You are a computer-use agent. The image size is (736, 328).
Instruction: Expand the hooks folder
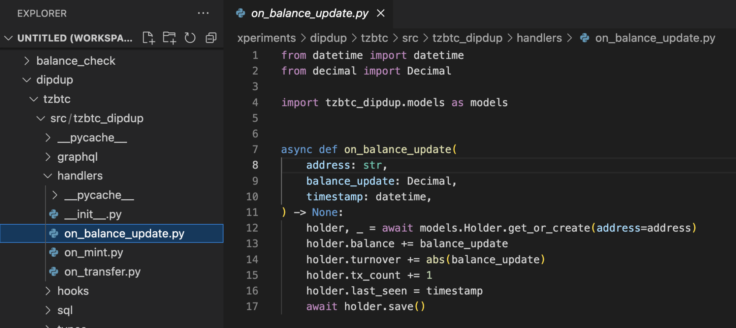pos(47,291)
